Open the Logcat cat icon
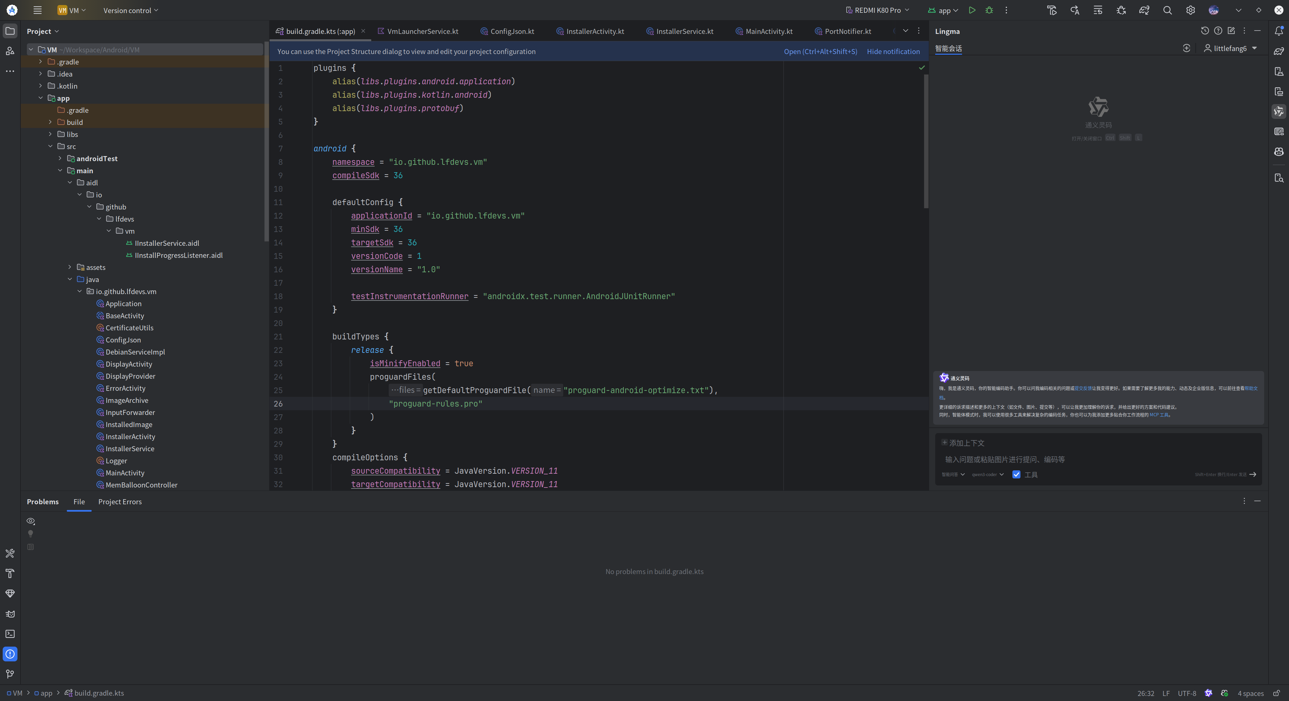 10,614
